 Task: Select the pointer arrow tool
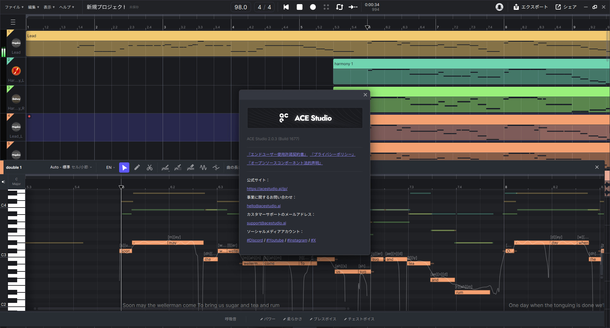(x=124, y=167)
